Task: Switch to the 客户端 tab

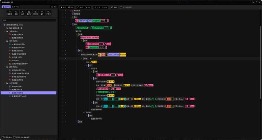Action: pyautogui.click(x=15, y=7)
